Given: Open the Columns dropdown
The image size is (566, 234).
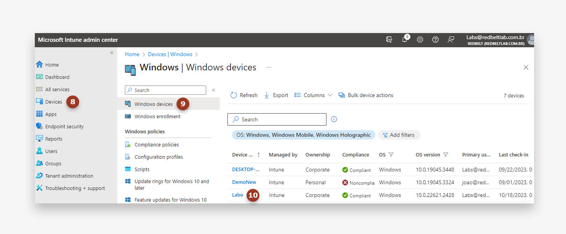Looking at the screenshot, I should [313, 95].
